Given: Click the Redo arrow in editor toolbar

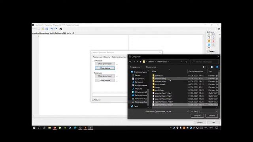Looking at the screenshot, I should [x=56, y=29].
